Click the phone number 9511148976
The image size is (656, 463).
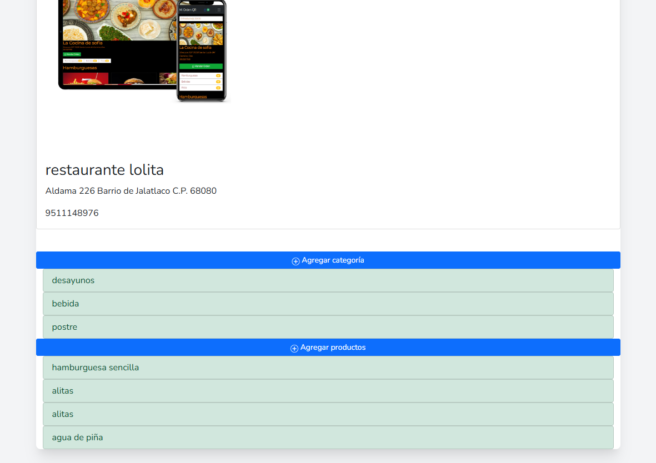tap(72, 213)
